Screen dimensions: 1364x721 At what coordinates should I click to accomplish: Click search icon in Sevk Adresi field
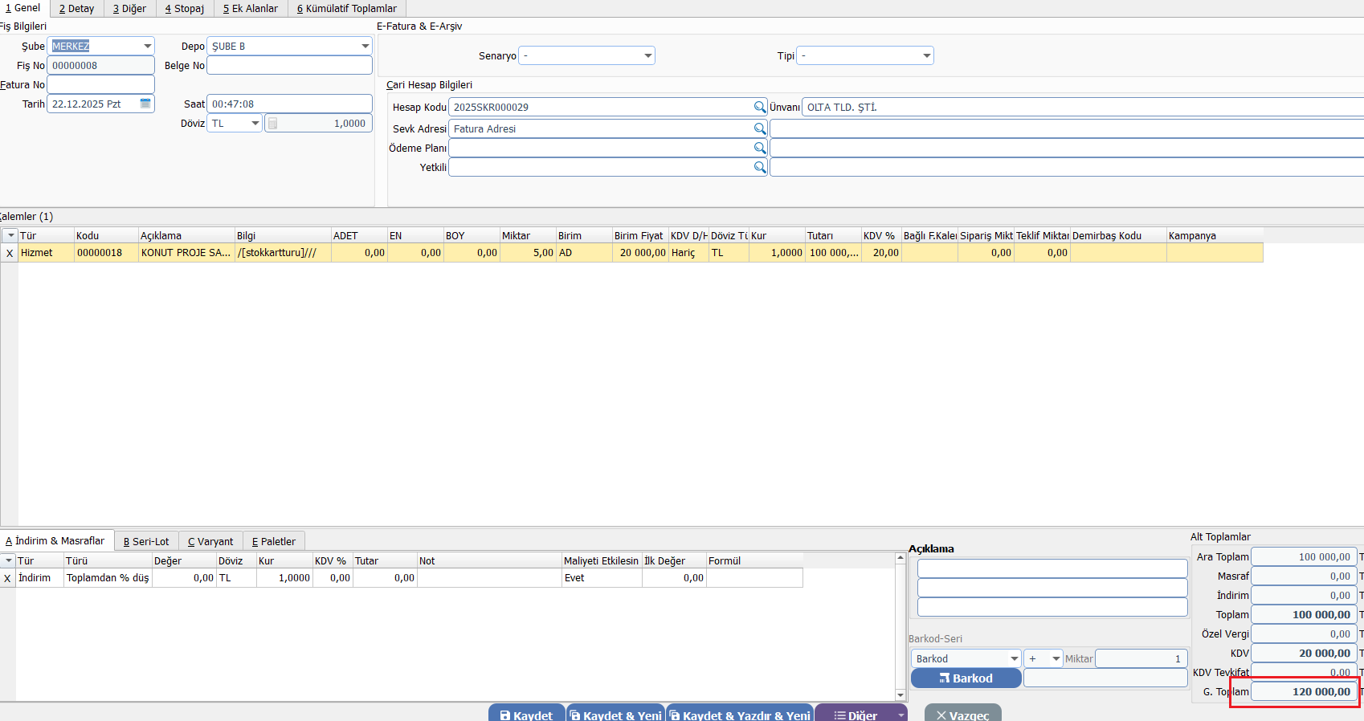click(759, 128)
